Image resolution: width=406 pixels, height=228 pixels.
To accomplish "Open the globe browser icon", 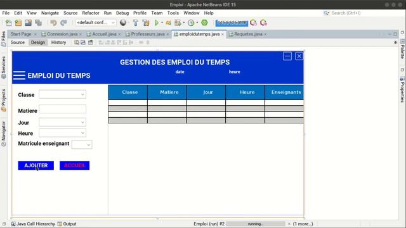I will pos(123,23).
